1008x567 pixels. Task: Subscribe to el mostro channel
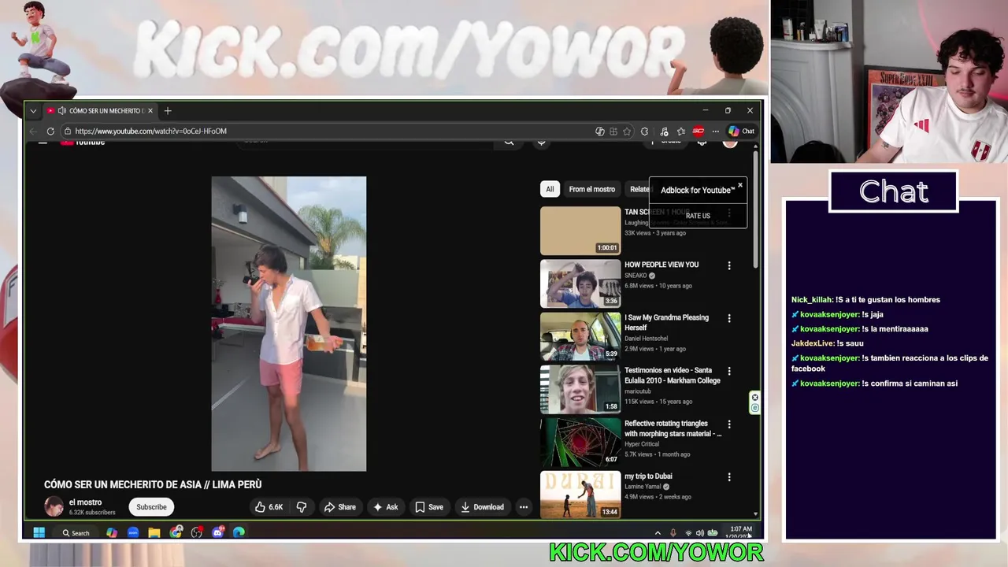[x=151, y=507]
